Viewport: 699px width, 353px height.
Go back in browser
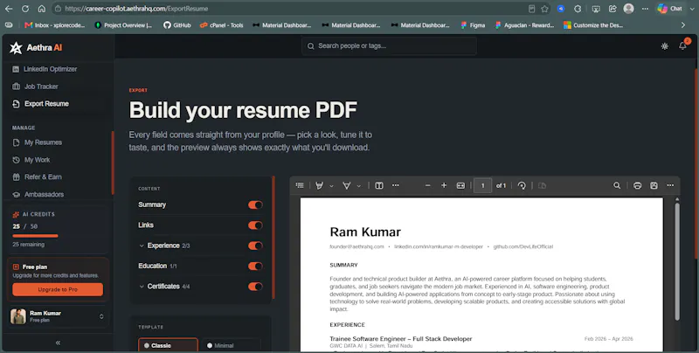point(9,9)
